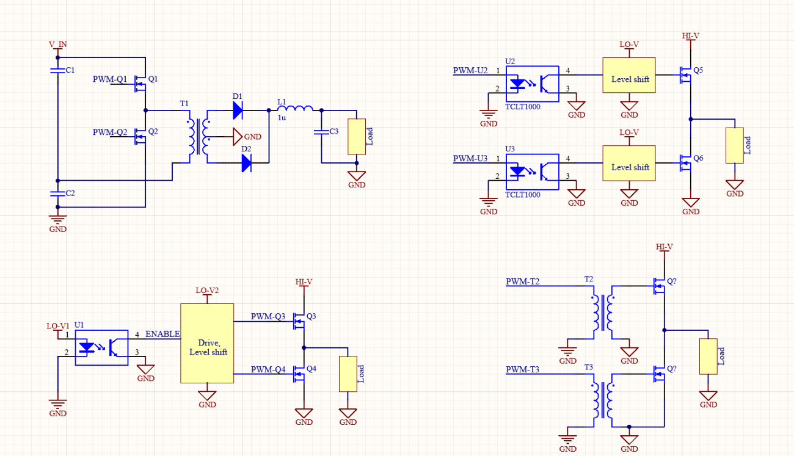Click the Load block beside Q4
The height and width of the screenshot is (456, 794).
tap(348, 374)
